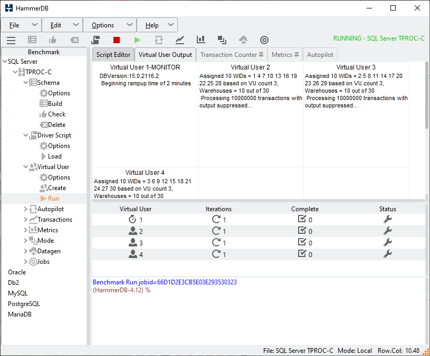Expand the Autopilot tree node
Screen dimensions: 430x356
tap(25, 209)
